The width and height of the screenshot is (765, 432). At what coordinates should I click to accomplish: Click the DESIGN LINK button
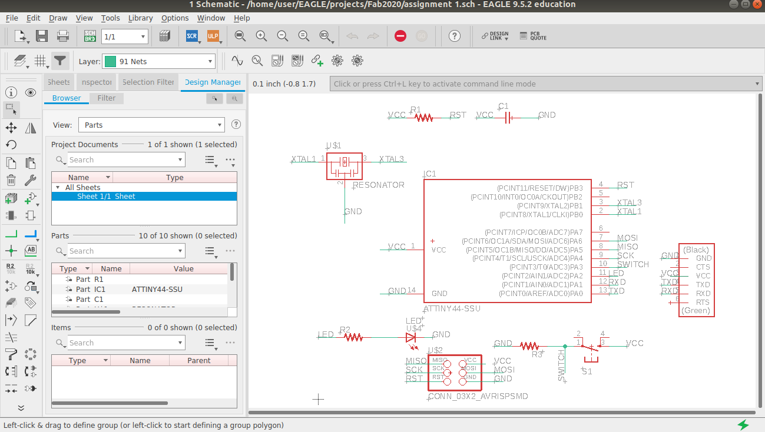[x=495, y=36]
